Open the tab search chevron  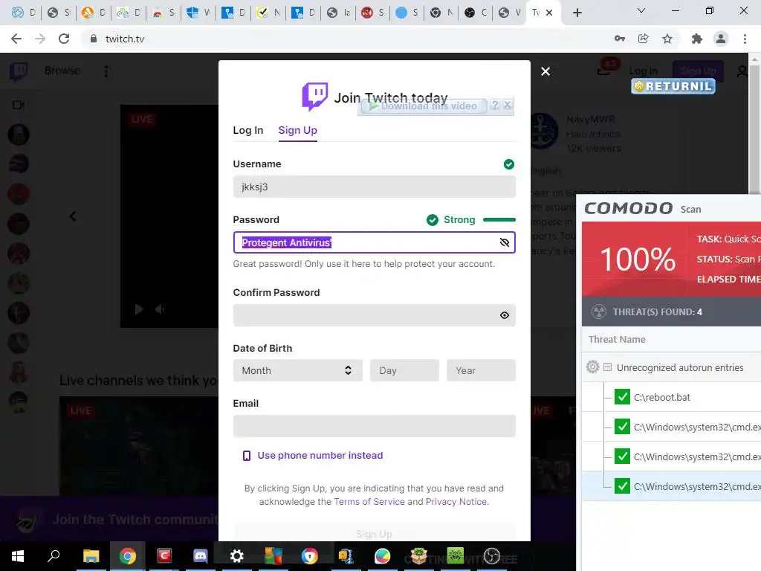click(641, 10)
